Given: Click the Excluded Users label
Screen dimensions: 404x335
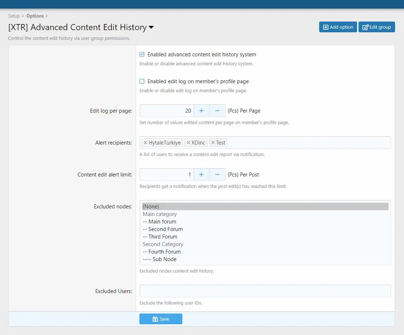Looking at the screenshot, I should point(114,291).
